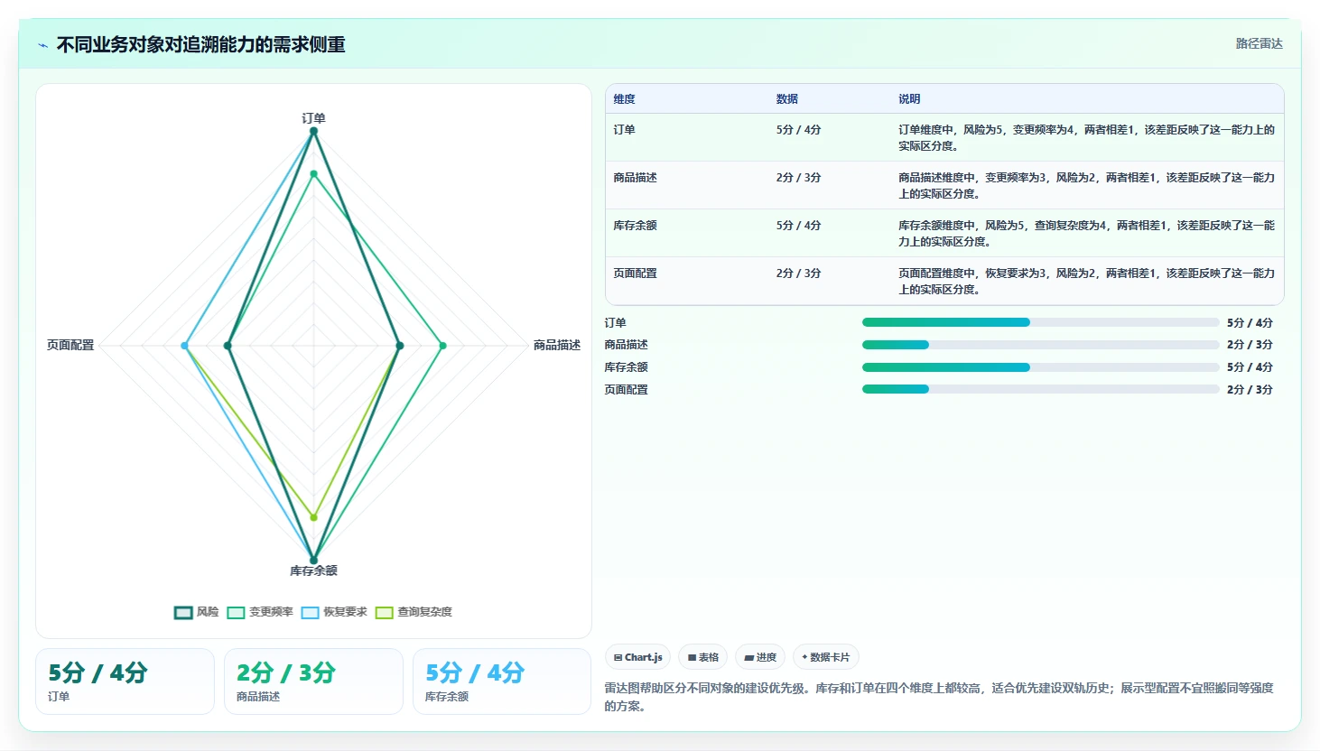The image size is (1320, 751).
Task: Click the 页面配置 row in the table
Action: point(944,281)
